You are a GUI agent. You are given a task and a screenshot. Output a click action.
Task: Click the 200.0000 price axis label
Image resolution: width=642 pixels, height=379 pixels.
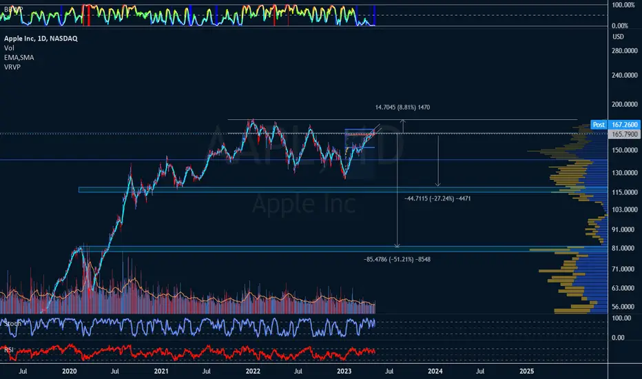(625, 105)
